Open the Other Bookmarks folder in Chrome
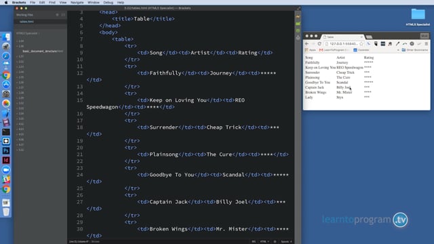 tap(414, 50)
